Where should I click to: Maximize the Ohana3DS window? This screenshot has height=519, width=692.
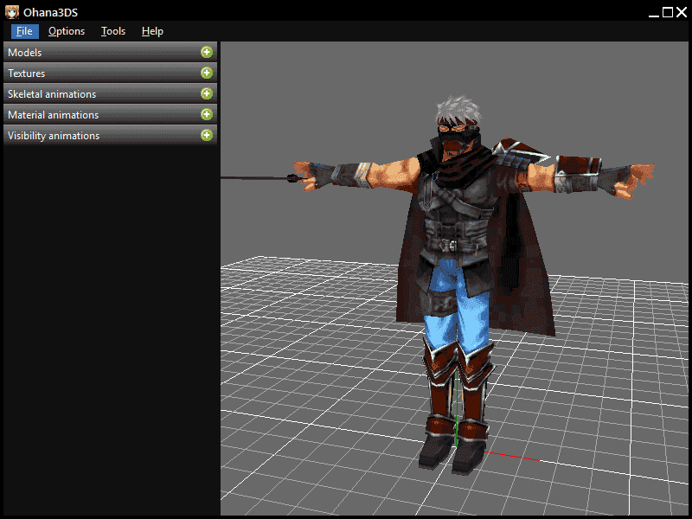(x=668, y=12)
